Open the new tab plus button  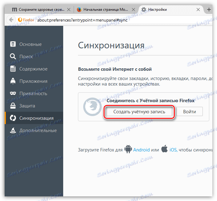coord(209,10)
